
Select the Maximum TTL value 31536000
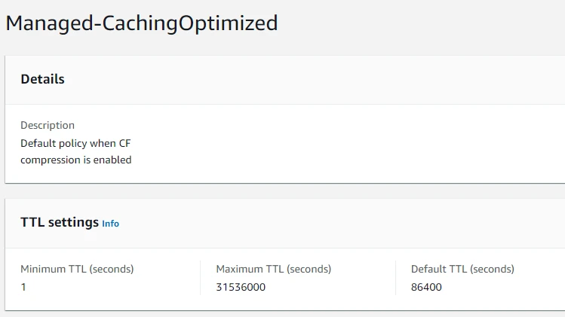tap(241, 287)
